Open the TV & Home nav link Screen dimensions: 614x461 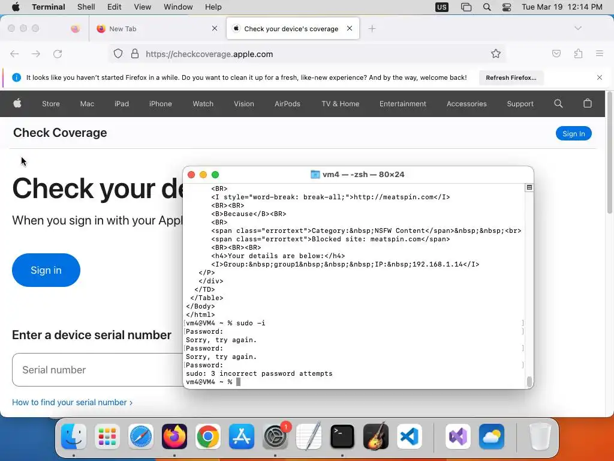341,104
